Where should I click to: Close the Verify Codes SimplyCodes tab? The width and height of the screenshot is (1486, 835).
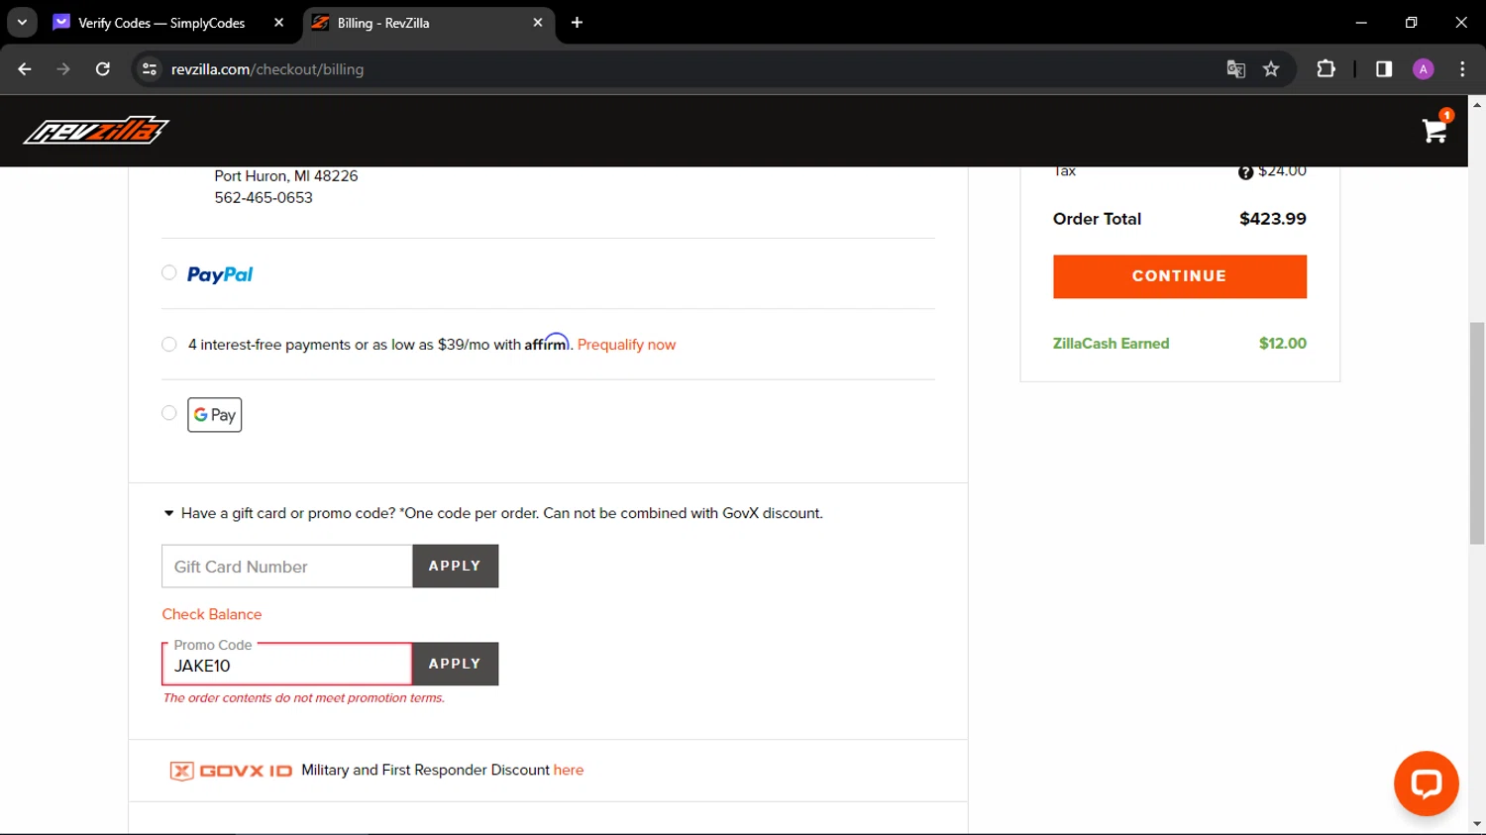click(279, 23)
